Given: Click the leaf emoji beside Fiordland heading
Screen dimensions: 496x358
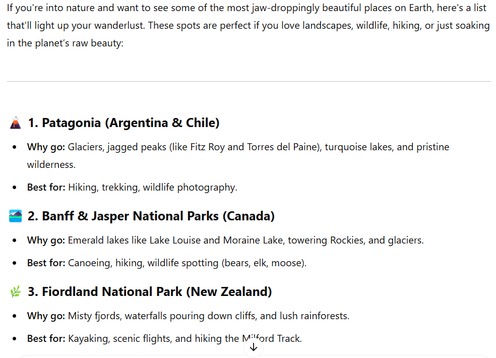Looking at the screenshot, I should (16, 292).
